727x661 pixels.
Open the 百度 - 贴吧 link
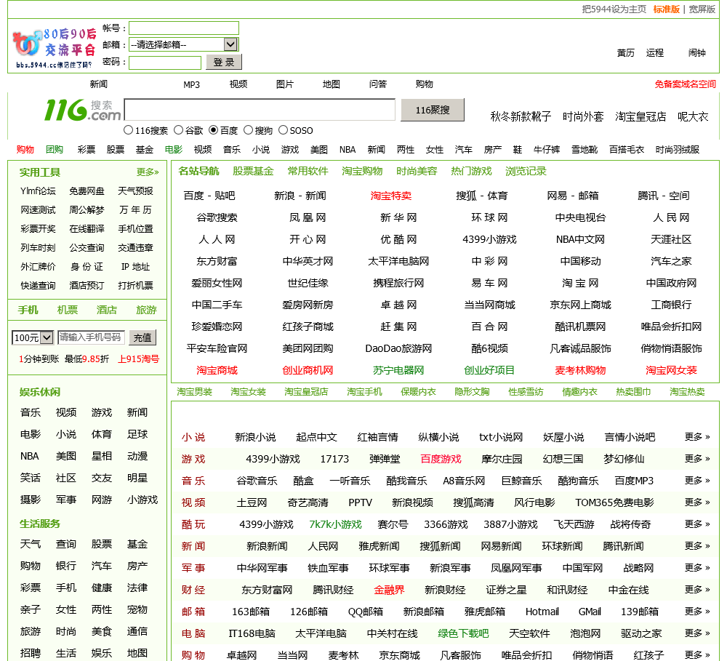pos(209,196)
